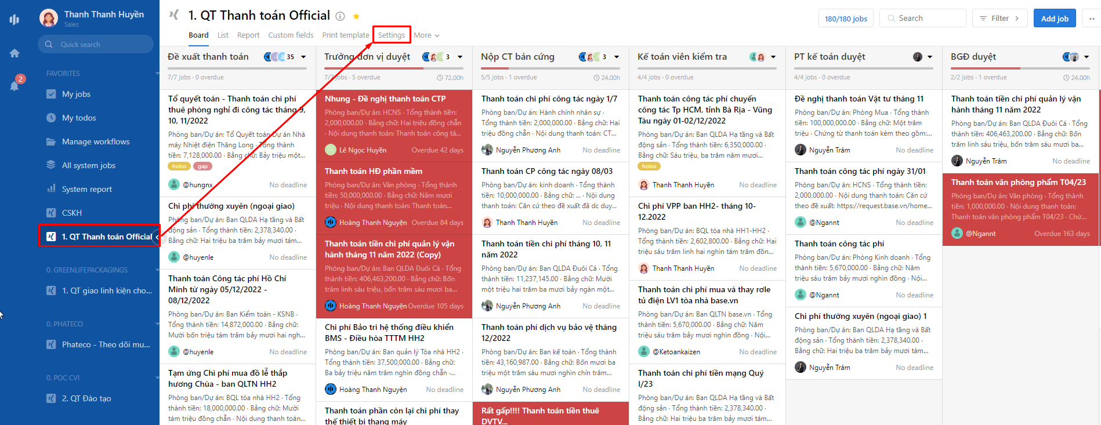This screenshot has width=1101, height=425.
Task: Open the Print template tab
Action: [x=346, y=35]
